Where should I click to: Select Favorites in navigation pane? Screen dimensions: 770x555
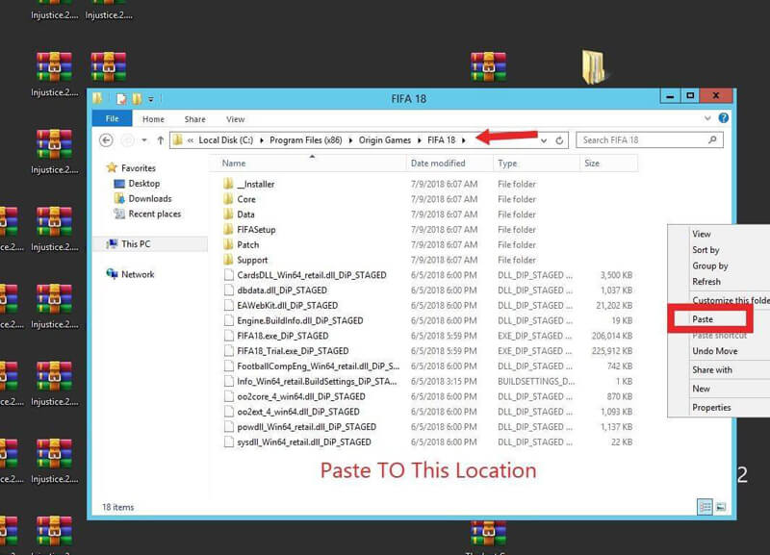(x=138, y=167)
